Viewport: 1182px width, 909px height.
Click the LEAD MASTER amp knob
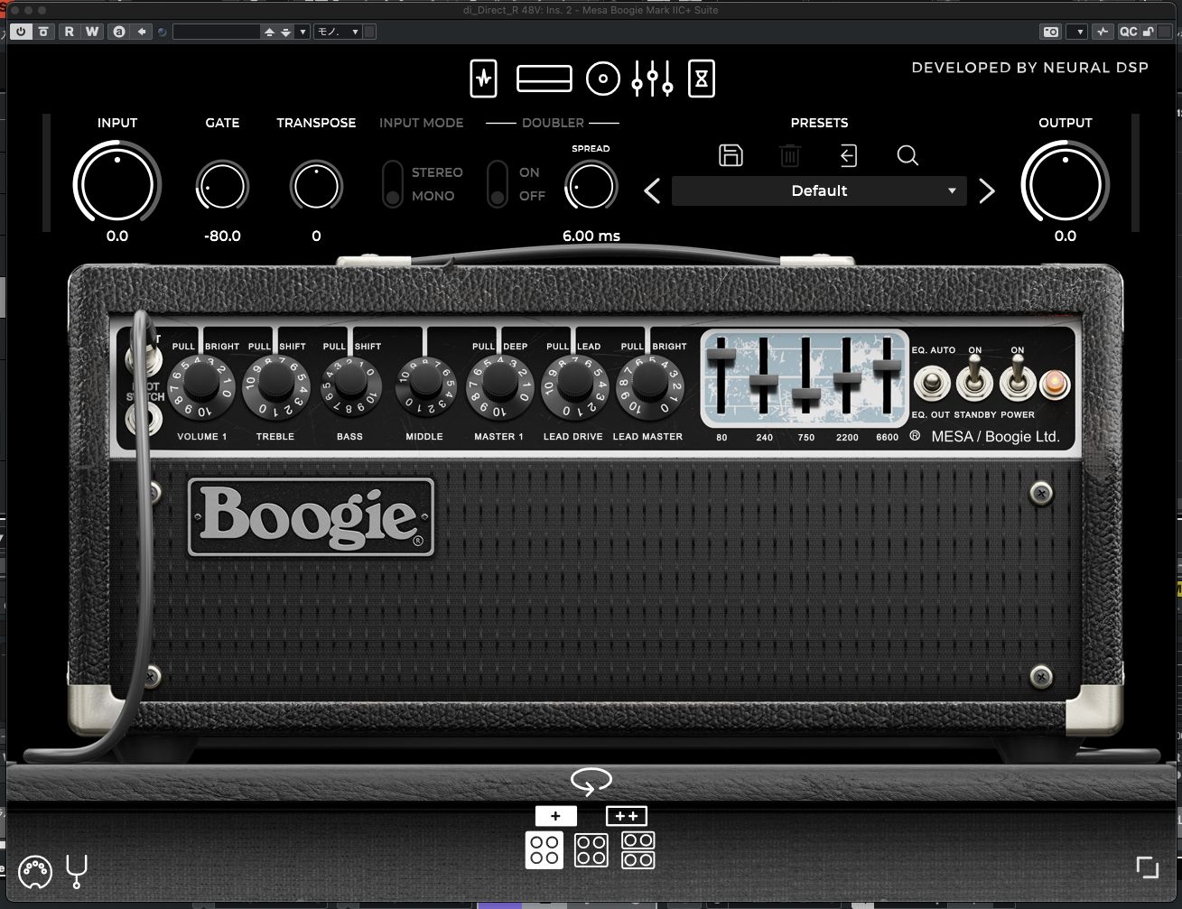[x=648, y=386]
